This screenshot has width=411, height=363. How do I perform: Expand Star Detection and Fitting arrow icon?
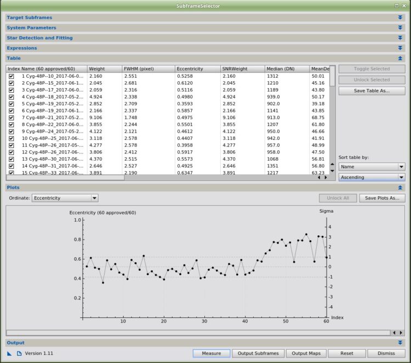tap(400, 38)
